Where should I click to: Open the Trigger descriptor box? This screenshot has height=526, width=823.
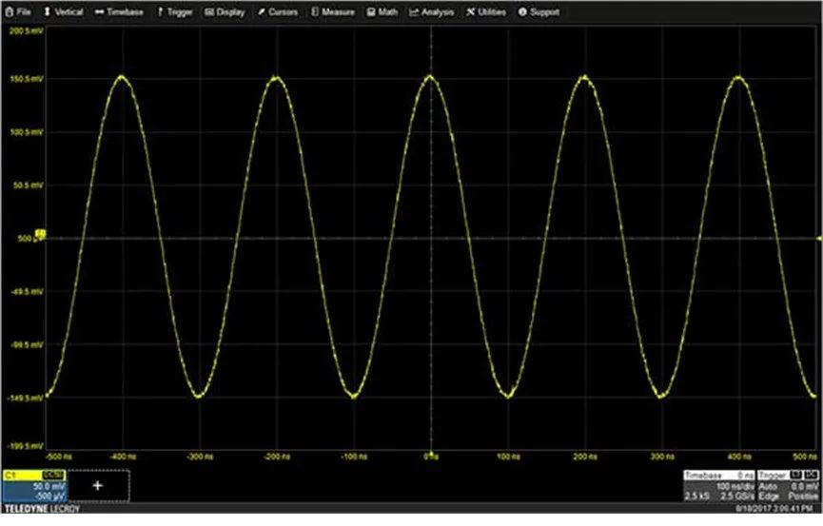point(787,485)
